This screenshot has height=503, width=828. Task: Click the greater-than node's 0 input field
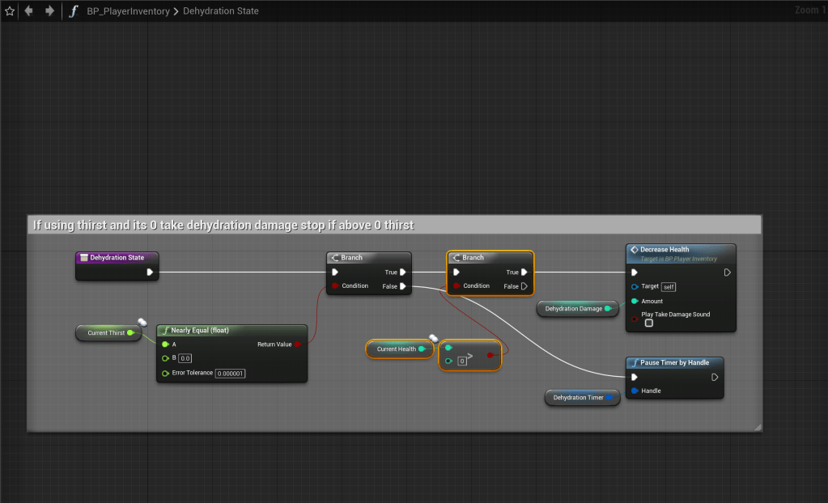coord(462,361)
